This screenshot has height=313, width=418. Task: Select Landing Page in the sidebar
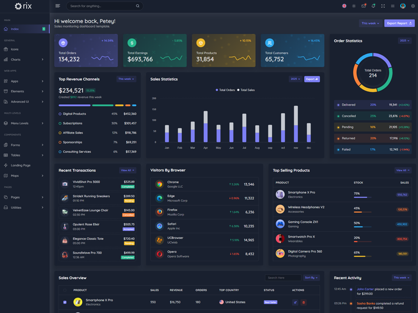pyautogui.click(x=21, y=165)
